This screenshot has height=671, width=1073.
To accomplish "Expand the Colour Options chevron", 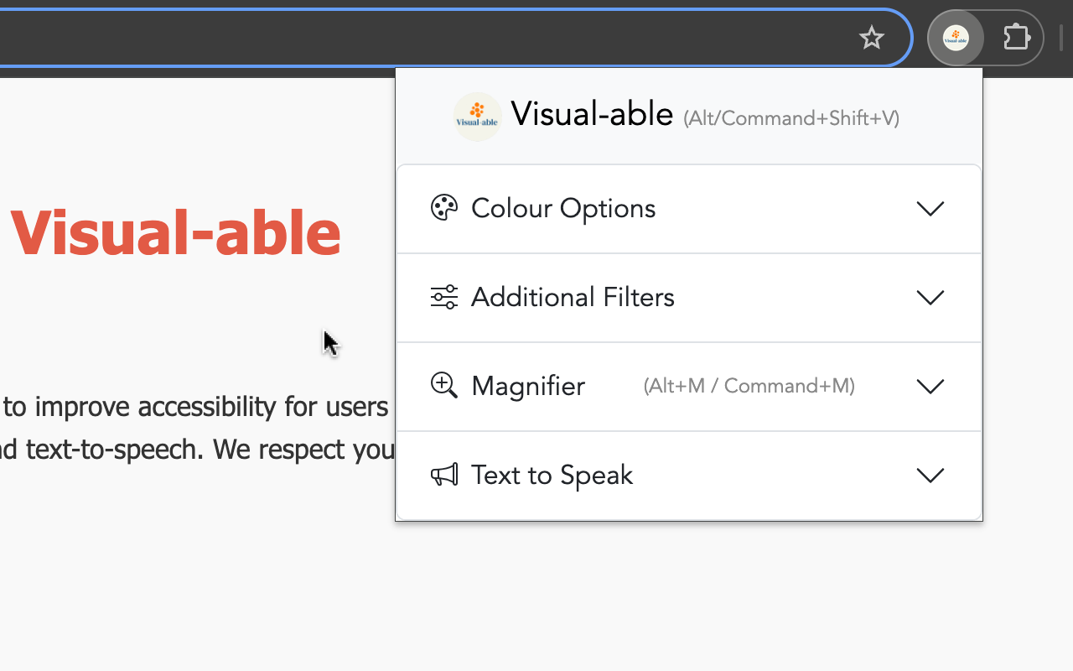I will 930,208.
